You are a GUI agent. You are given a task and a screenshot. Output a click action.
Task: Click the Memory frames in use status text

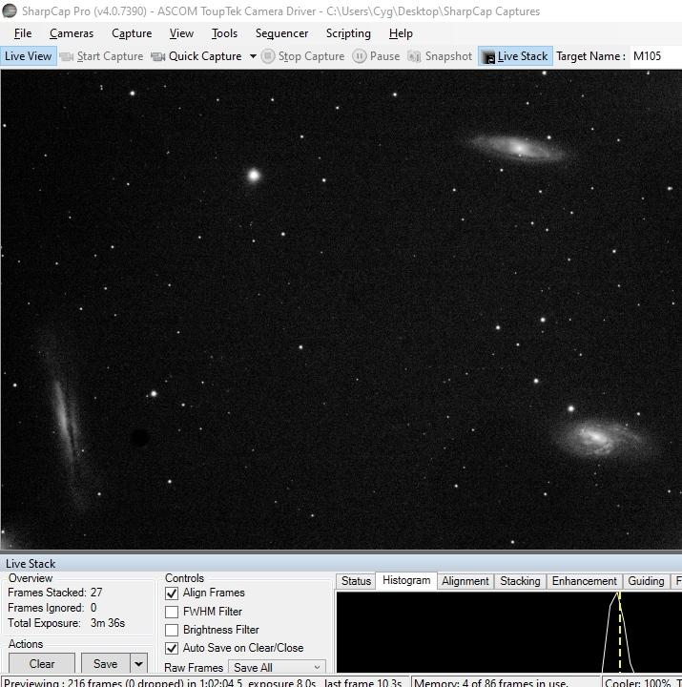(491, 682)
